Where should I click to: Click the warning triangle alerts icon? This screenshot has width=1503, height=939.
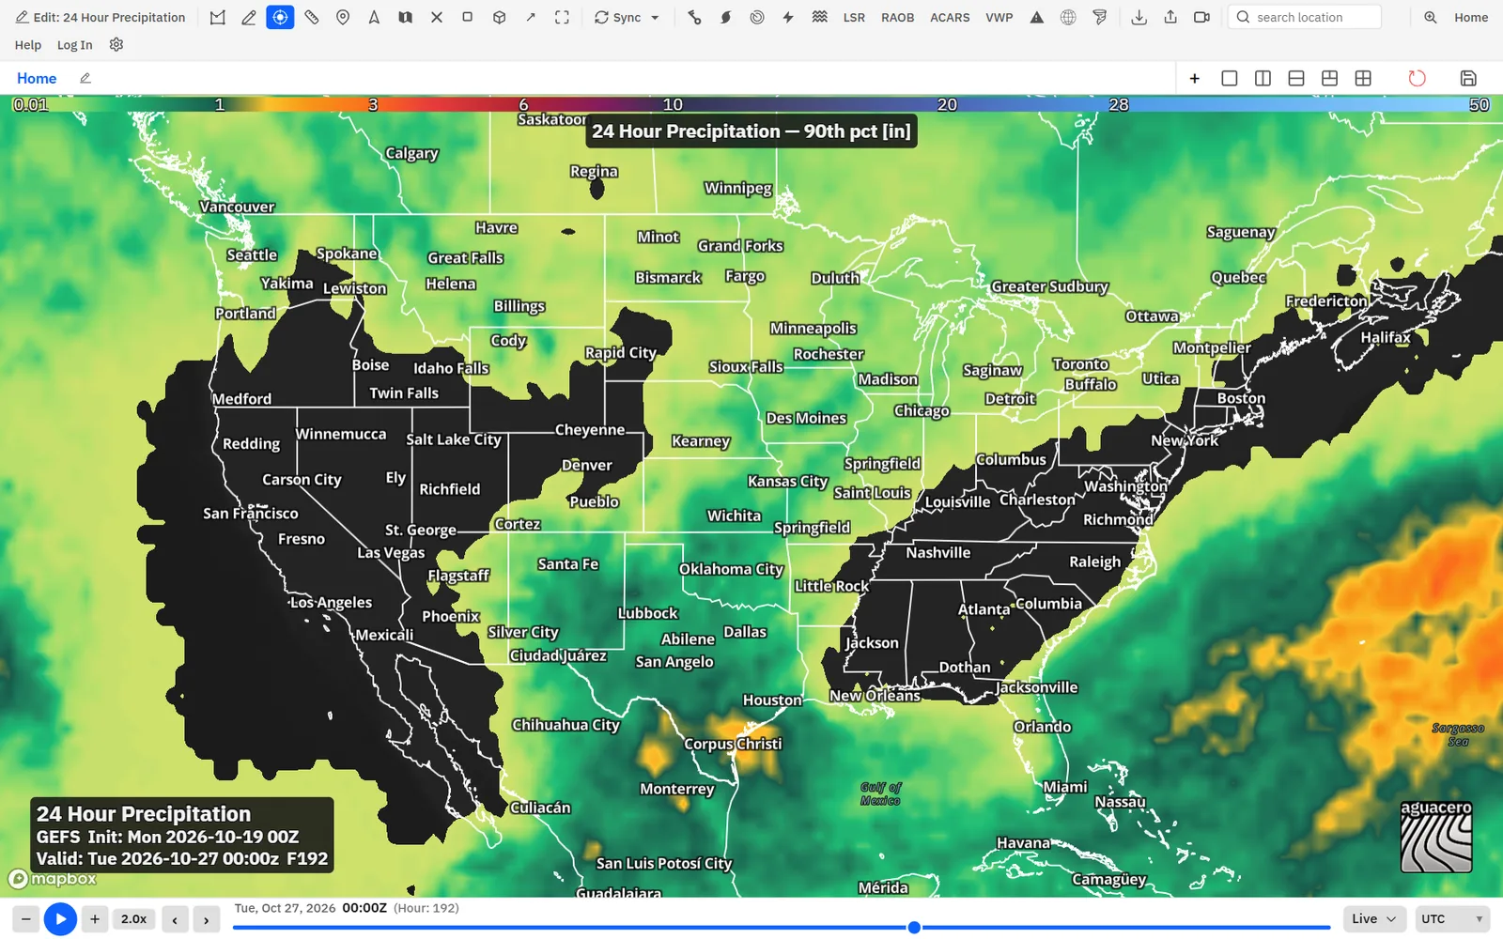pyautogui.click(x=1037, y=17)
